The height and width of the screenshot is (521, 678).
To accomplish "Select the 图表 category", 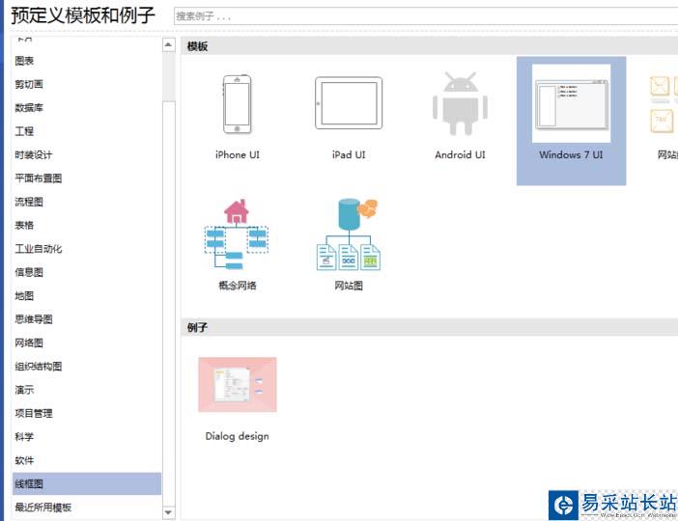I will click(x=87, y=61).
